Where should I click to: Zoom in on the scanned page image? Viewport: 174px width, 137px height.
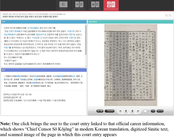click(x=158, y=111)
